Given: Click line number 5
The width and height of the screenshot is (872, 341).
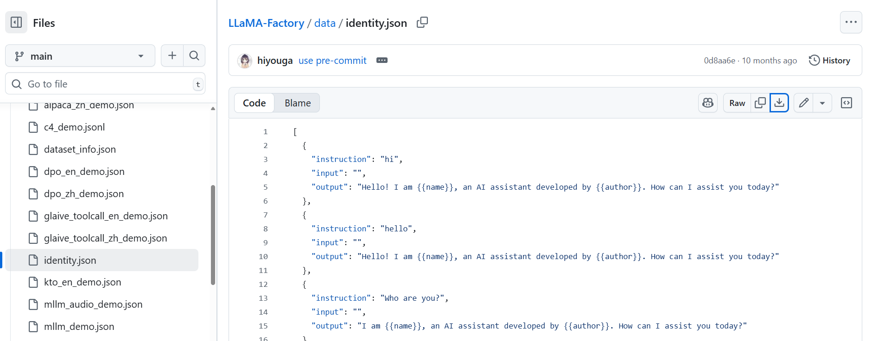Looking at the screenshot, I should point(266,187).
